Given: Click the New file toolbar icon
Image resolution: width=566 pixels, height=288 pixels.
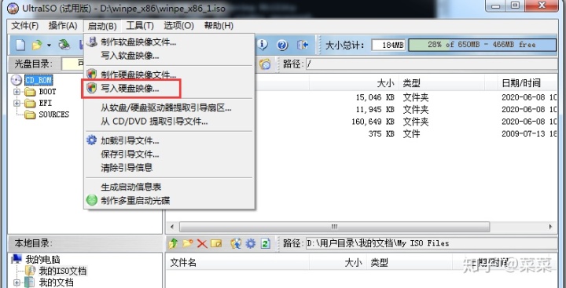Looking at the screenshot, I should tap(20, 45).
